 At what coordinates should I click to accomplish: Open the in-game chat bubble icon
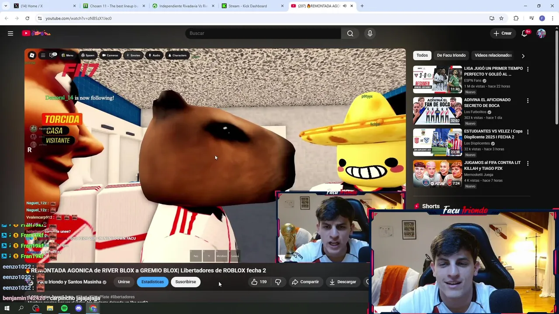(53, 55)
